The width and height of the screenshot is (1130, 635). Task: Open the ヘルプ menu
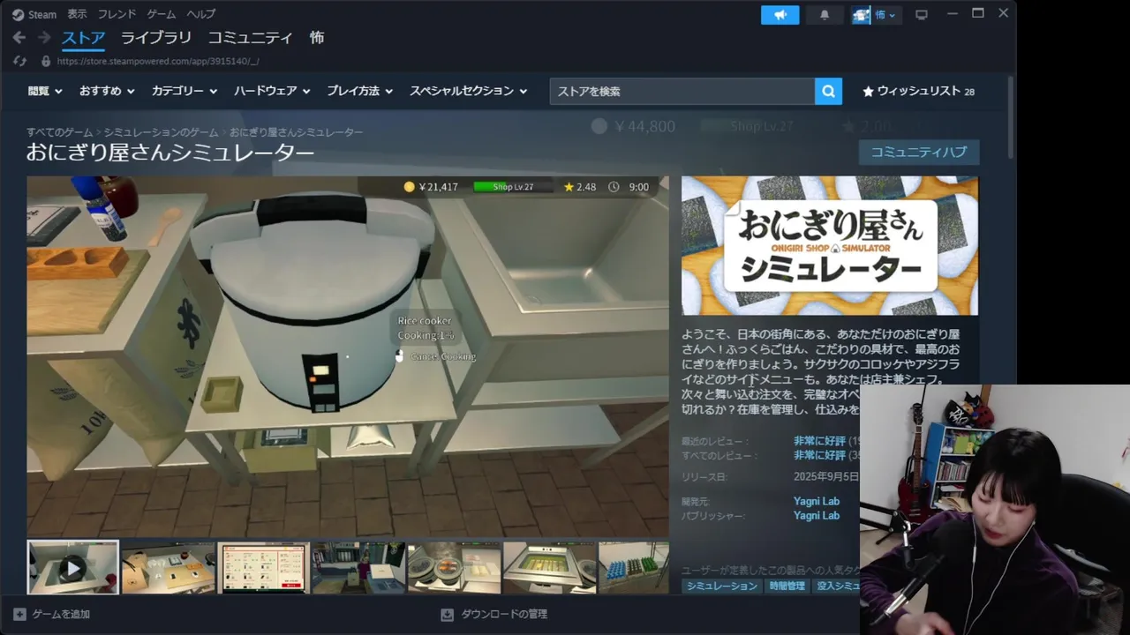pyautogui.click(x=200, y=14)
